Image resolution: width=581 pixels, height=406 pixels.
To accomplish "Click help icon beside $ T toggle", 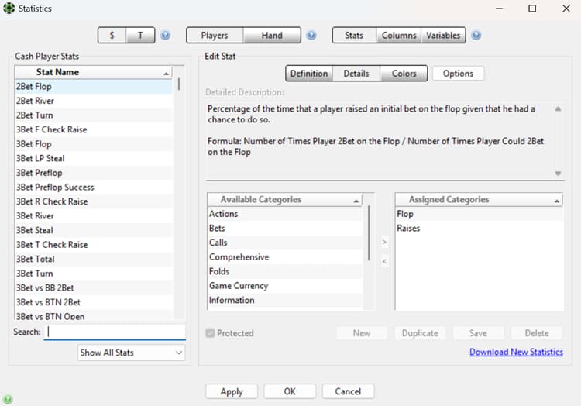I will 165,35.
